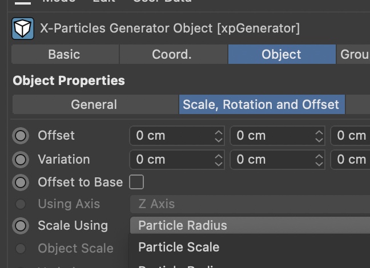Open the General sub-tab
Viewport: 370px width, 268px height.
(x=94, y=105)
